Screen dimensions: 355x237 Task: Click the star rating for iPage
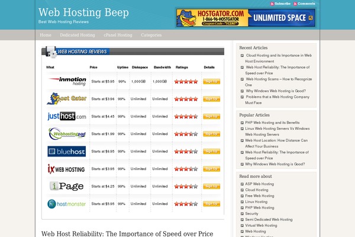click(x=186, y=186)
